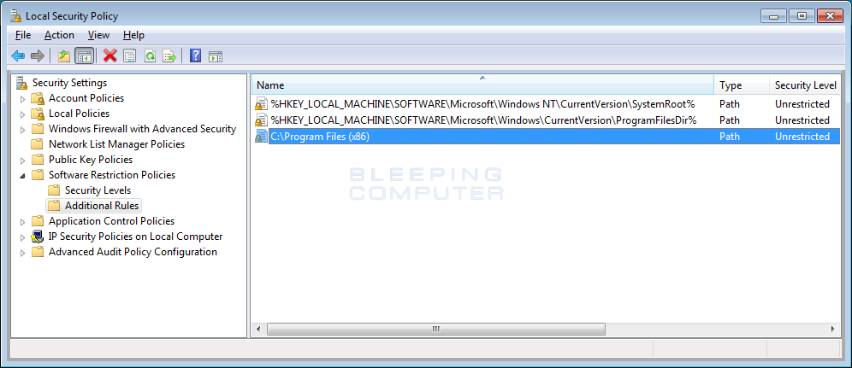Click the horizontal scrollbar right arrow
Viewport: 852px width, 368px height.
833,329
